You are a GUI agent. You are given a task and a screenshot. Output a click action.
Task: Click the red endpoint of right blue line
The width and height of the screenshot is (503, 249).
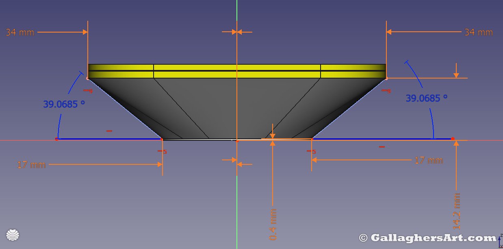(453, 139)
